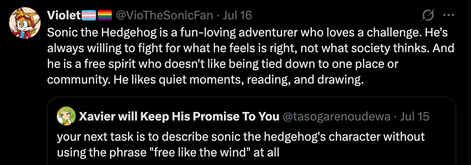Image resolution: width=471 pixels, height=165 pixels.
Task: Click the line beginning 'he is a free spirit'
Action: (x=223, y=64)
